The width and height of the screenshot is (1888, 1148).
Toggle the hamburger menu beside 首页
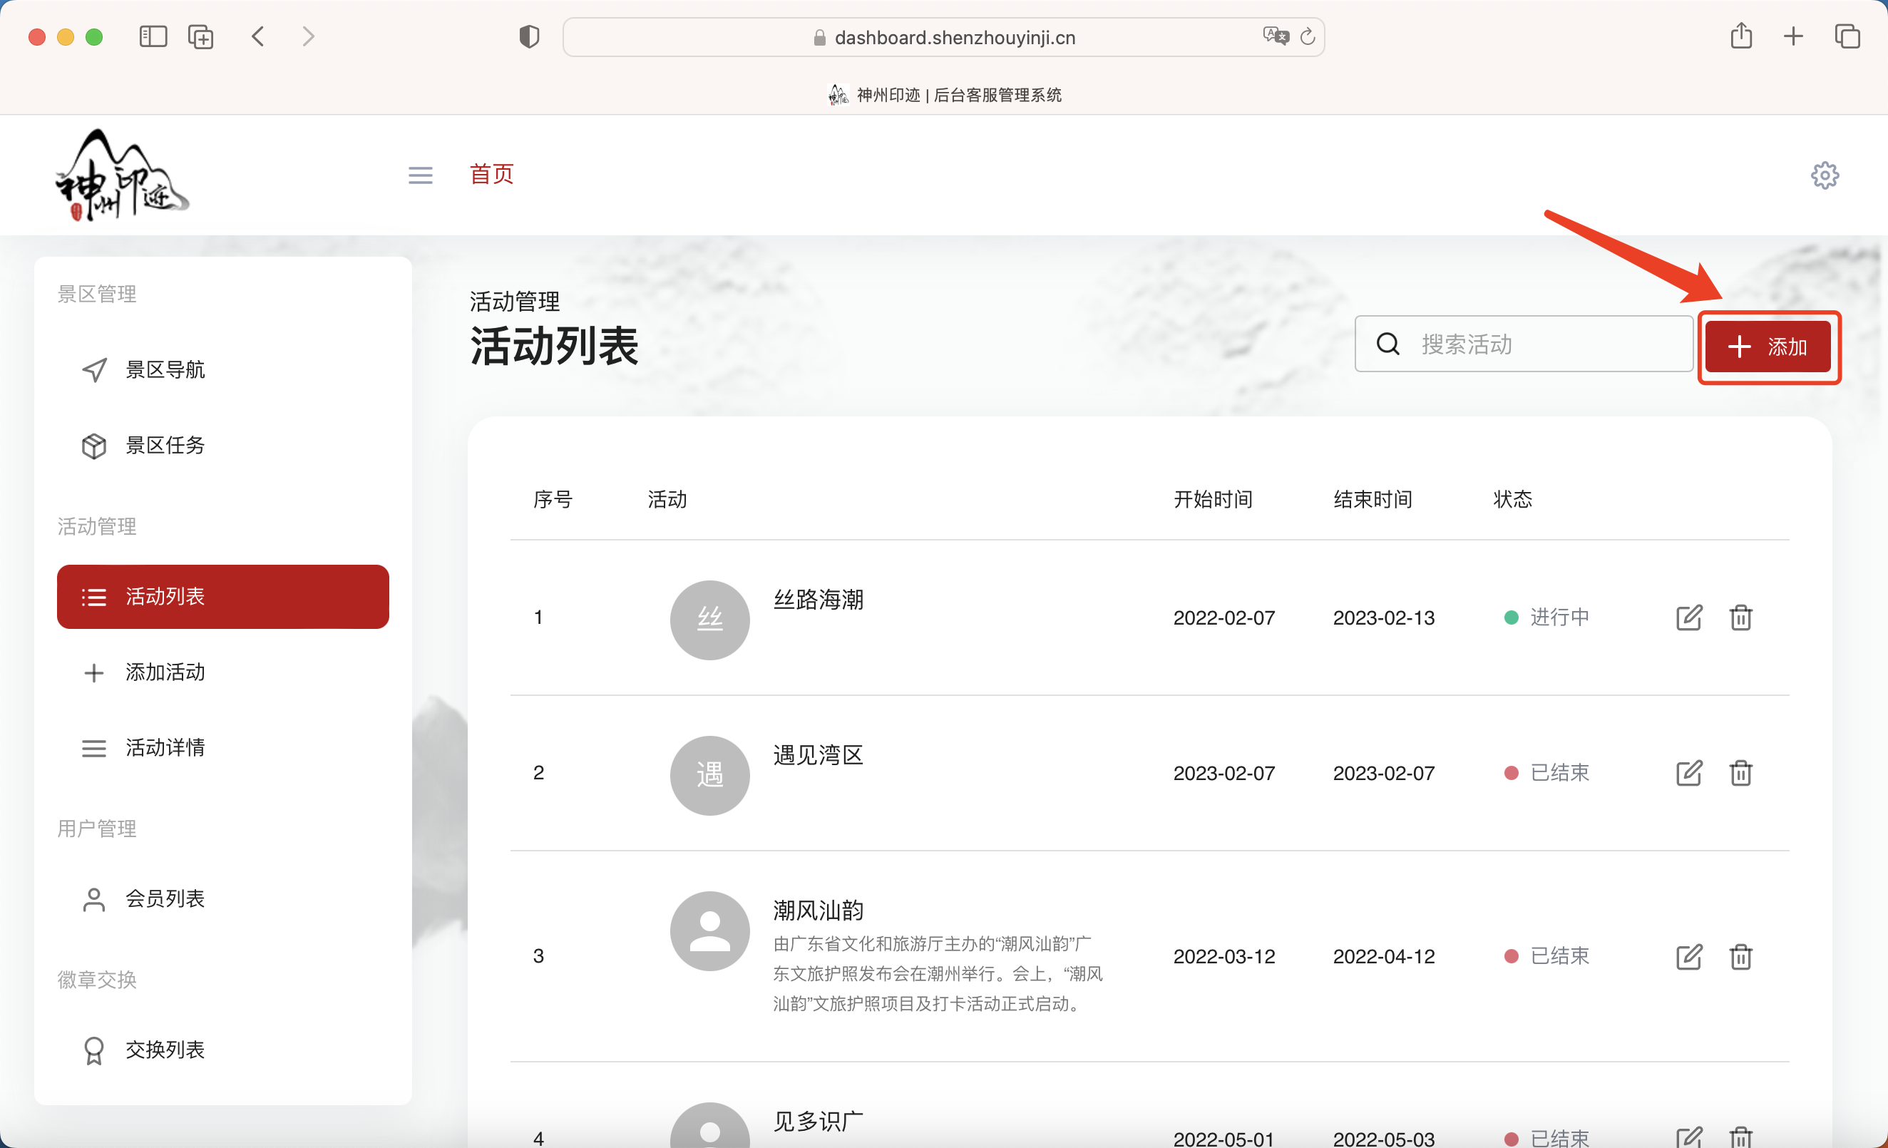(x=420, y=175)
